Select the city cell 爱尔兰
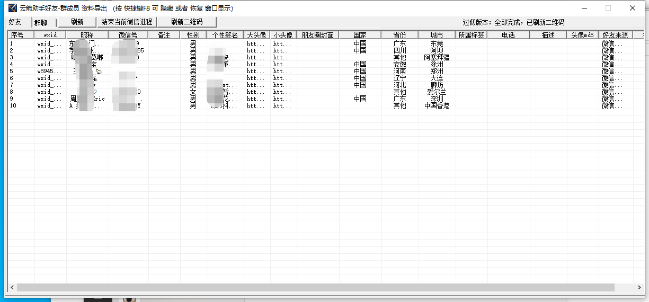 437,92
